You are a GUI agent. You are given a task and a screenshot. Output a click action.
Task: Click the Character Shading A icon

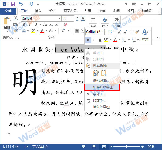[77, 31]
